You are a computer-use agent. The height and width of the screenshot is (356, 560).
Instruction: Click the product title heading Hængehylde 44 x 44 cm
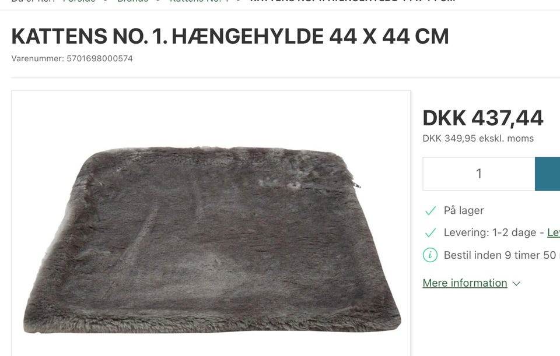click(230, 36)
